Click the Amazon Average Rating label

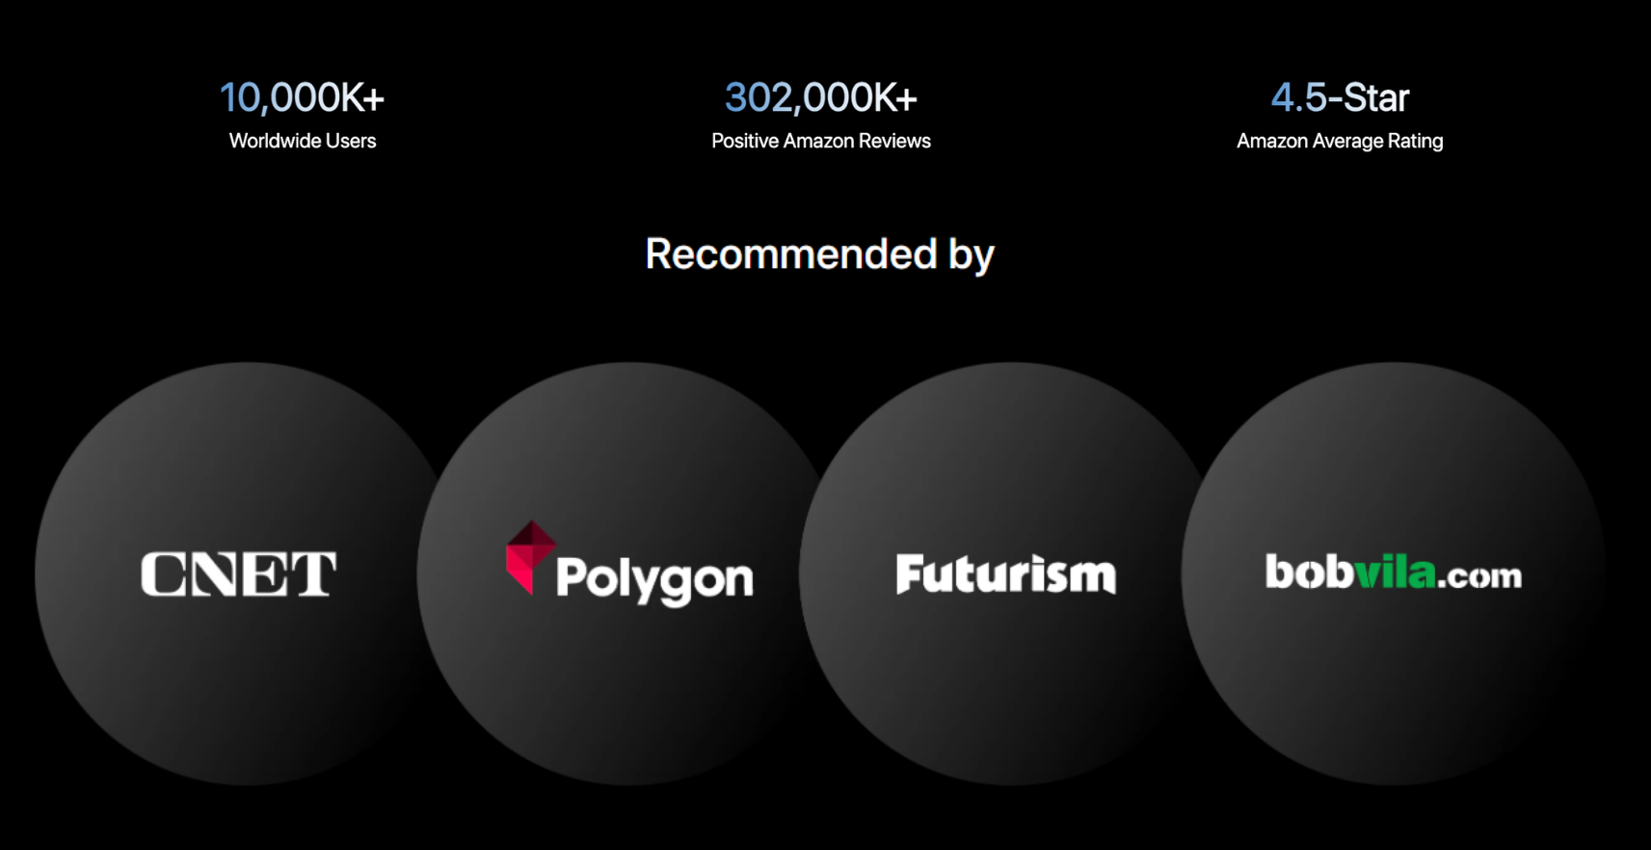[x=1339, y=141]
